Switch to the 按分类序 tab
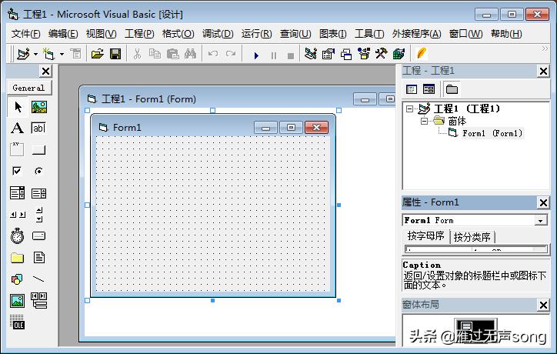Image resolution: width=557 pixels, height=354 pixels. point(472,237)
